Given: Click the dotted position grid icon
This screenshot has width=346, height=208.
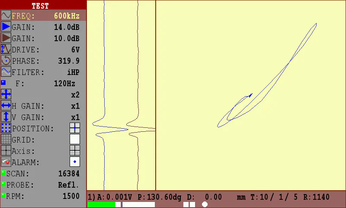Looking at the screenshot, I should [6, 128].
